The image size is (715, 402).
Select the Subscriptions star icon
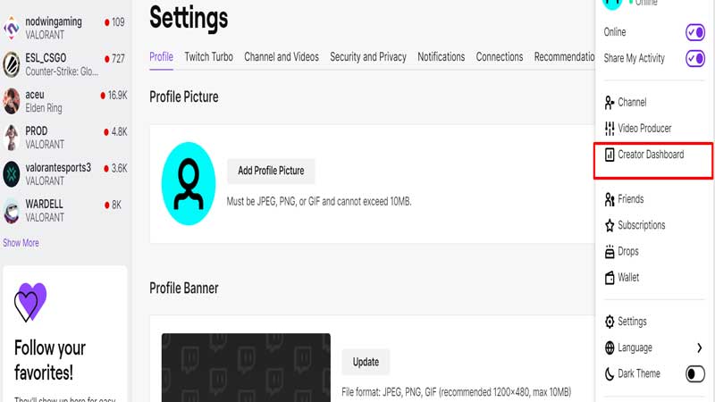click(610, 226)
